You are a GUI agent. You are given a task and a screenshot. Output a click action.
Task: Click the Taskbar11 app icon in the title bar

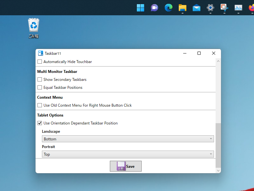pyautogui.click(x=41, y=53)
